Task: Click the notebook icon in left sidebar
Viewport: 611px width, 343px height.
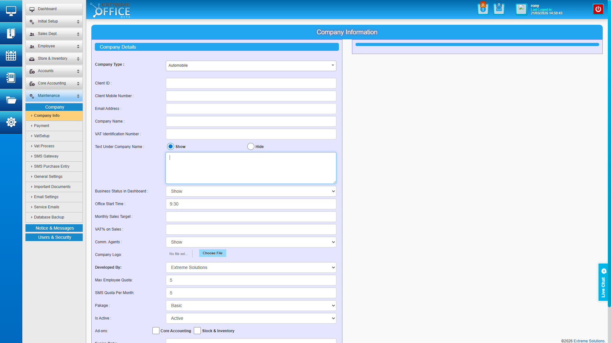Action: coord(11,78)
